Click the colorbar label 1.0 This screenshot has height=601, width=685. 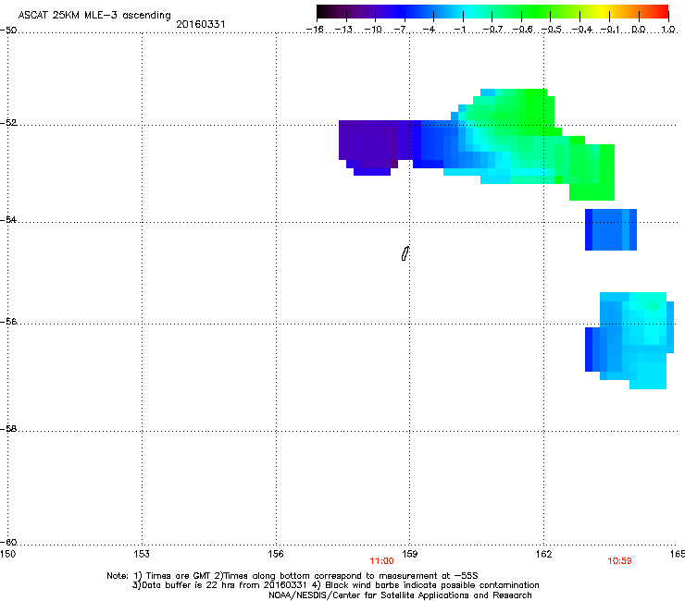[668, 30]
